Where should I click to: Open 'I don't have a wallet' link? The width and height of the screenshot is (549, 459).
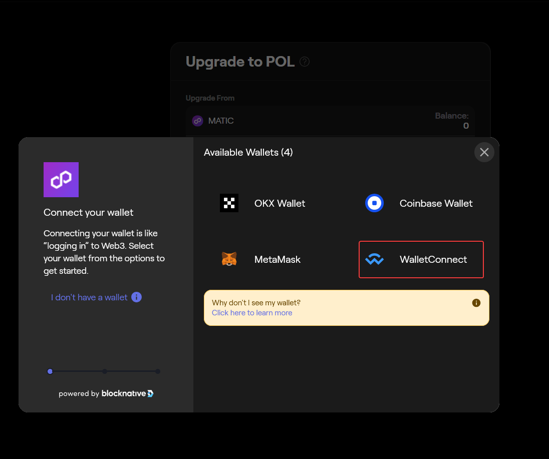[89, 297]
